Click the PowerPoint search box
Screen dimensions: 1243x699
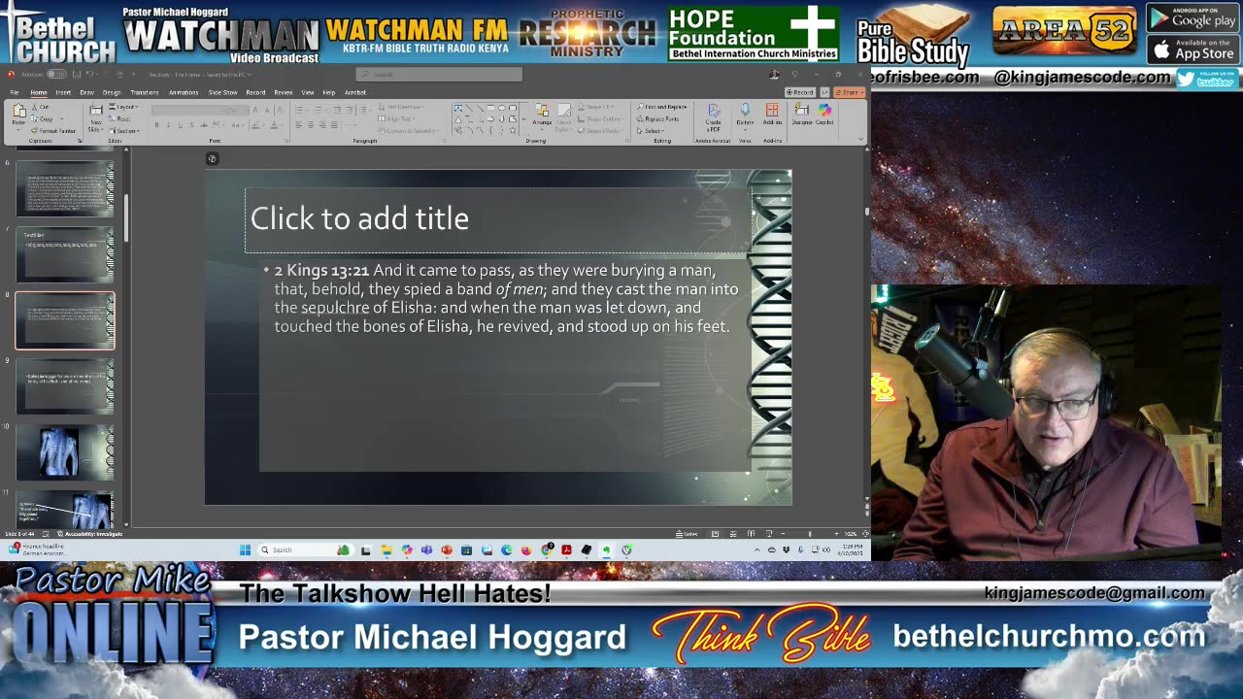pyautogui.click(x=439, y=74)
